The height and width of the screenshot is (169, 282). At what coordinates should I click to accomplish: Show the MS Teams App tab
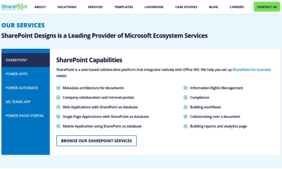[18, 102]
